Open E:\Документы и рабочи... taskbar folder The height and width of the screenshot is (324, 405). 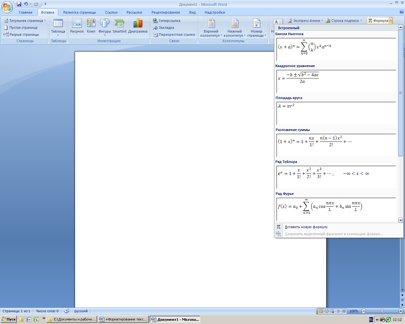[x=72, y=319]
